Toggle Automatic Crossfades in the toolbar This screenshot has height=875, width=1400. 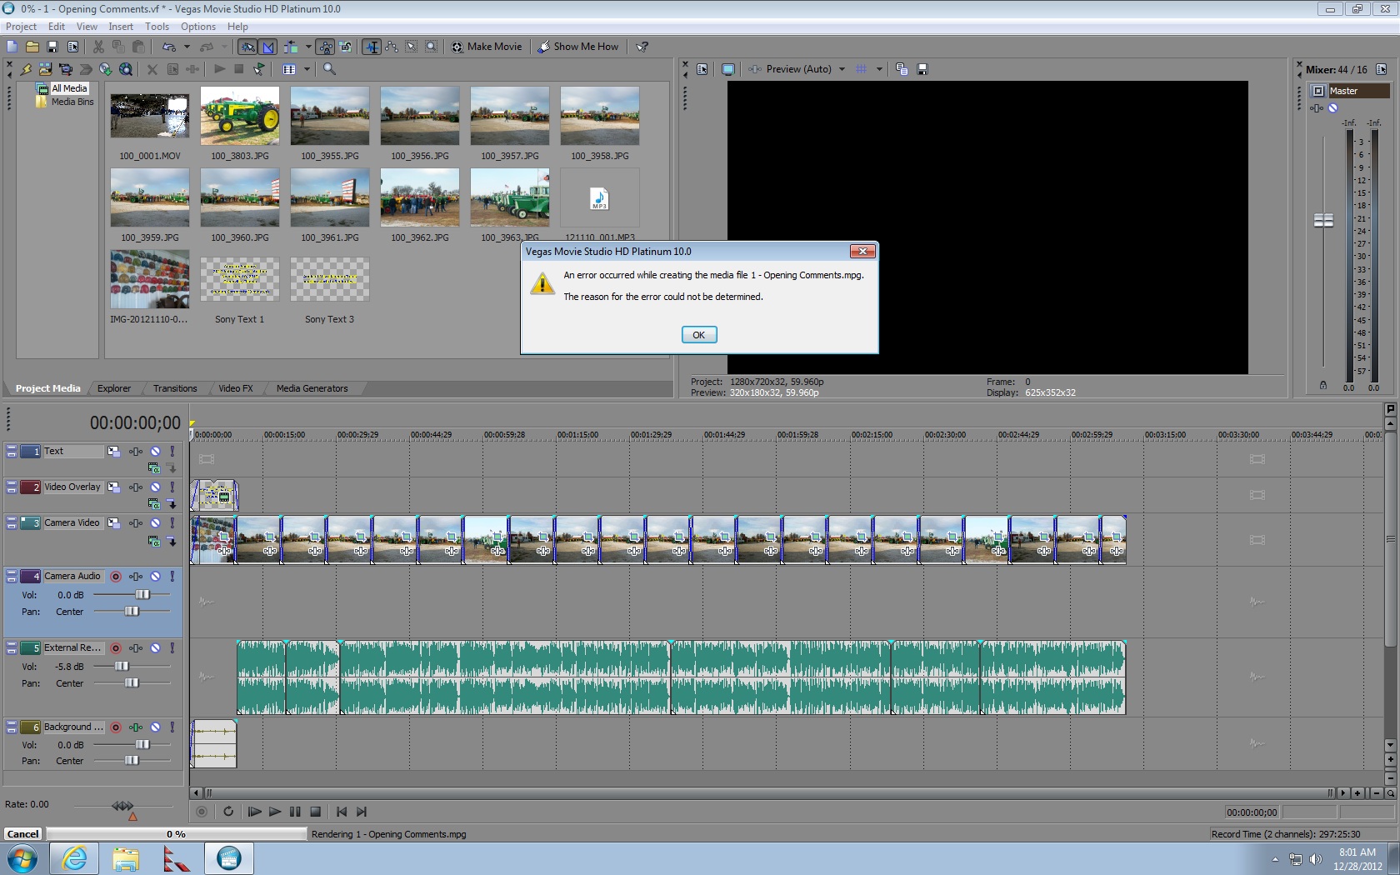[267, 47]
